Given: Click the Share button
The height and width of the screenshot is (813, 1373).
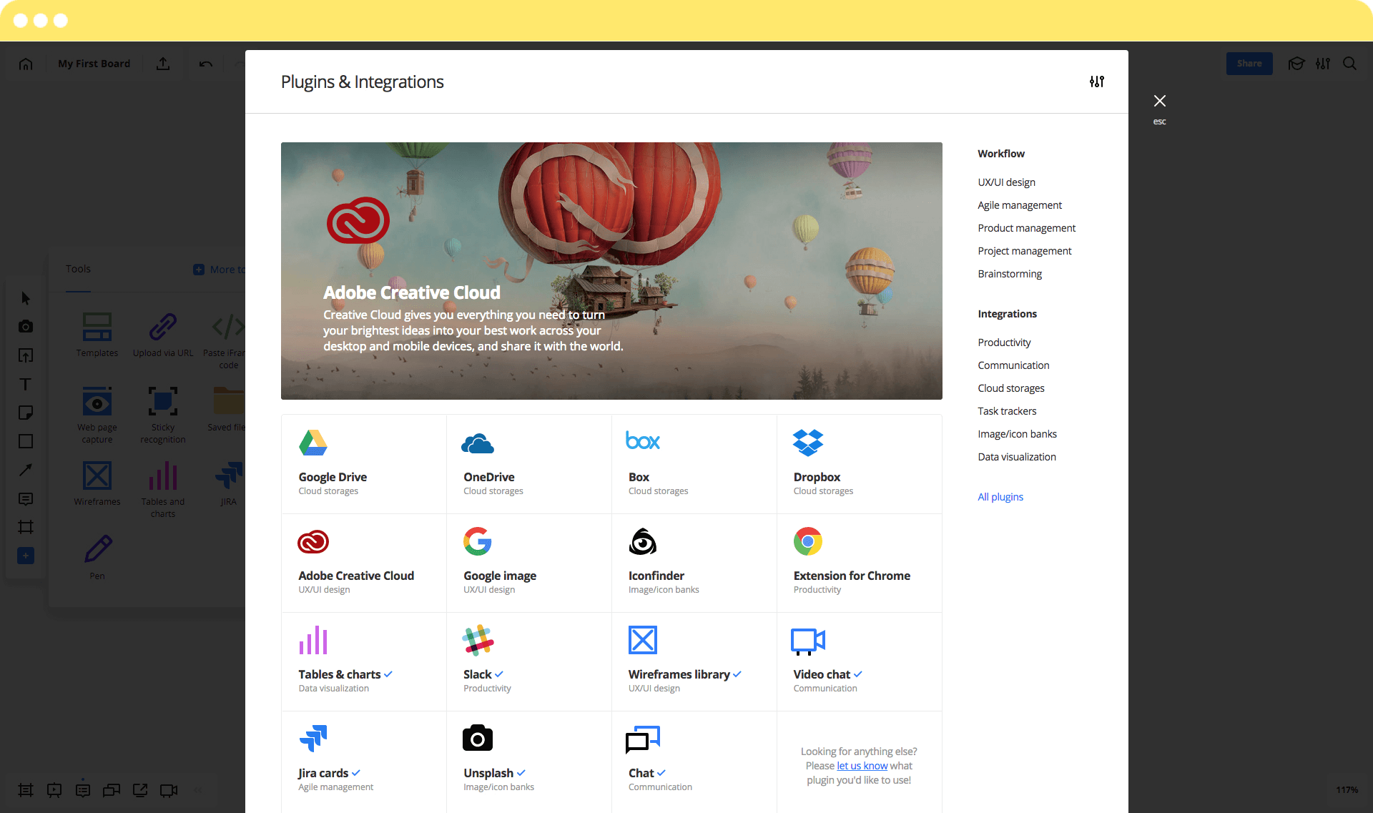Looking at the screenshot, I should click(x=1249, y=64).
